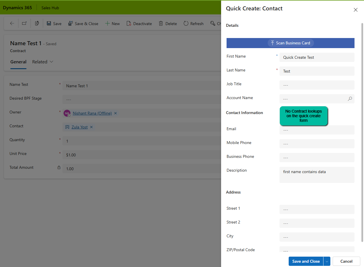Screen dimensions: 364x267
Task: Open the Zula Yost contact link
Action: tap(79, 127)
